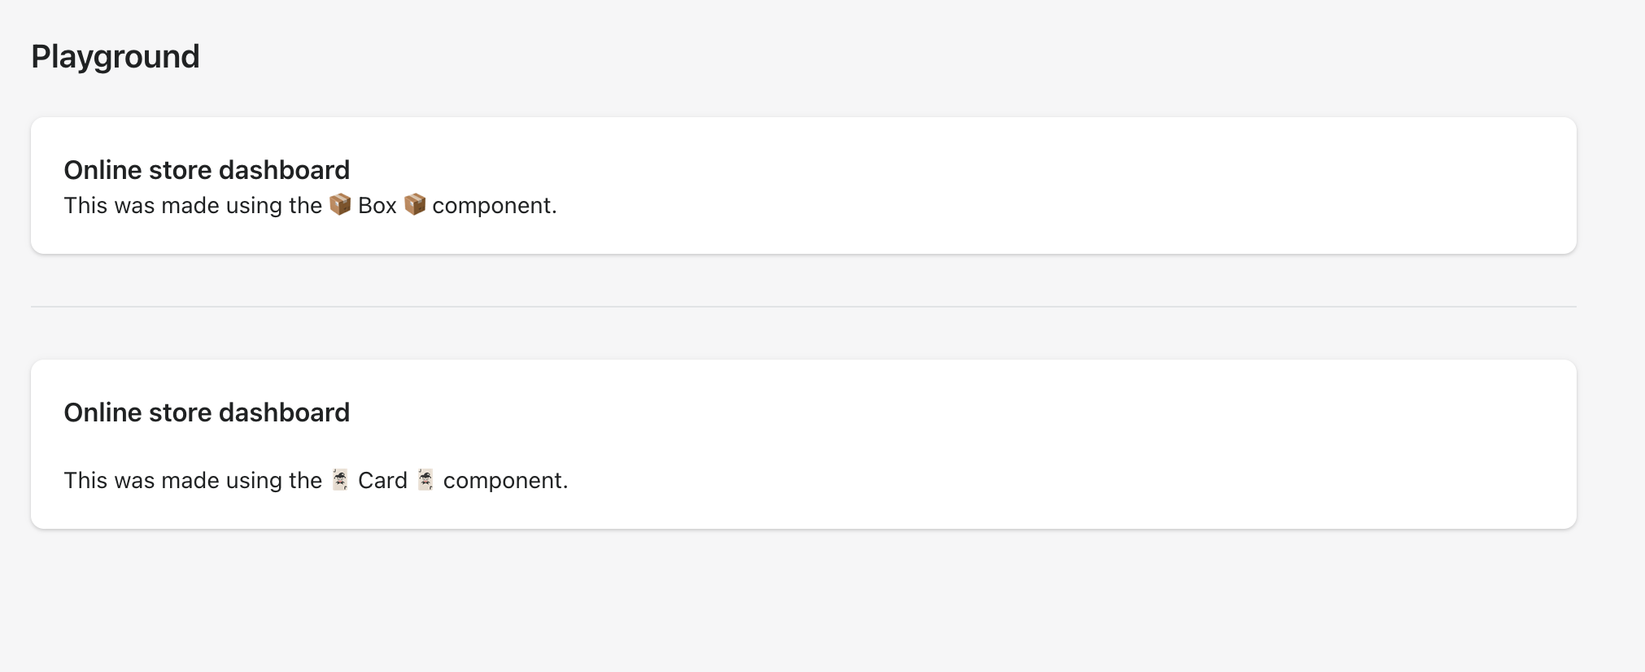Select the card emoji after the word Card

[425, 480]
